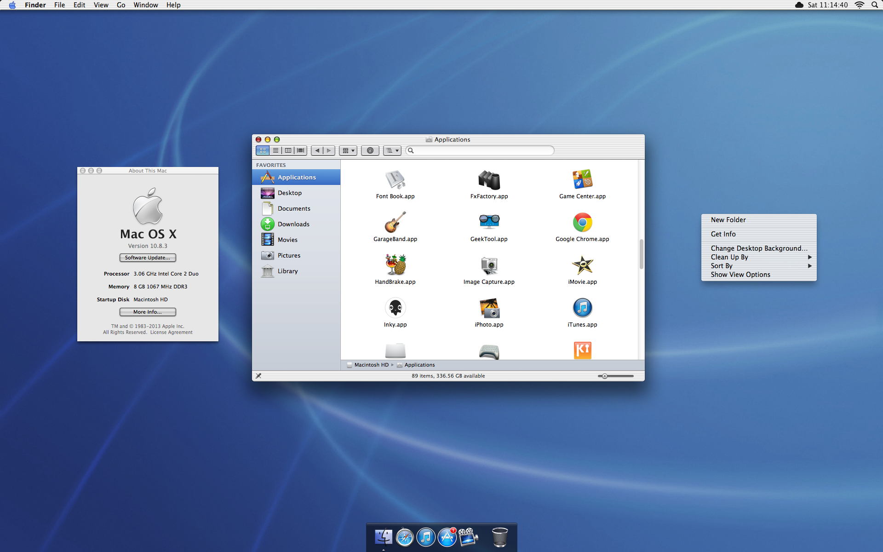Viewport: 883px width, 552px height.
Task: Select Applications in Favorites sidebar
Action: (296, 177)
